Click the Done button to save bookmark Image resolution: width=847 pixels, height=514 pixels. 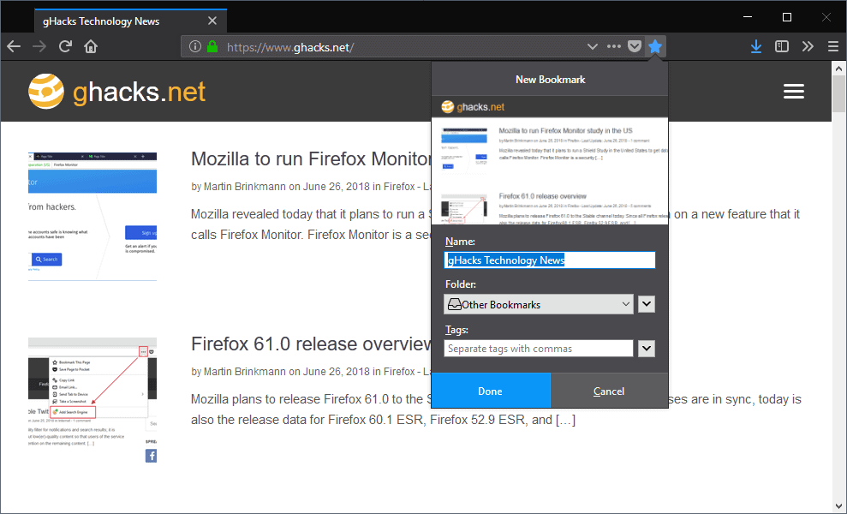[x=491, y=390]
